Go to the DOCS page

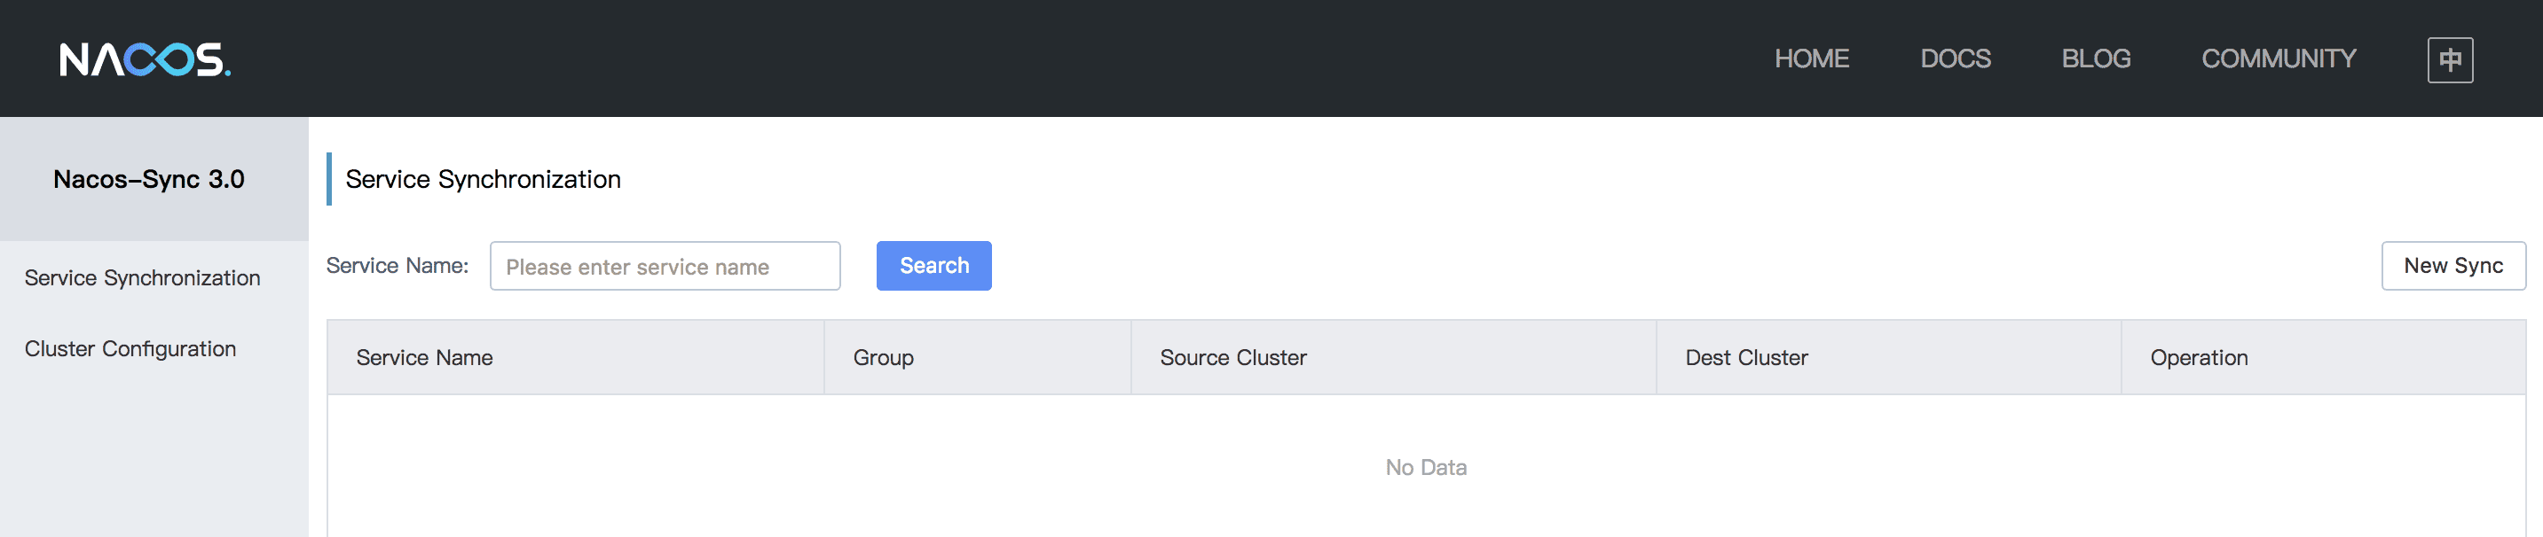click(1955, 59)
